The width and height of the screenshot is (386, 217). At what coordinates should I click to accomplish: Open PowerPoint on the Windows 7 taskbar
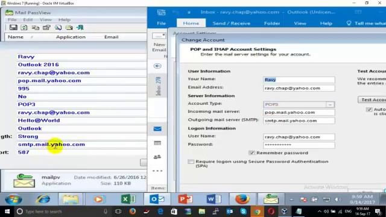(x=185, y=199)
